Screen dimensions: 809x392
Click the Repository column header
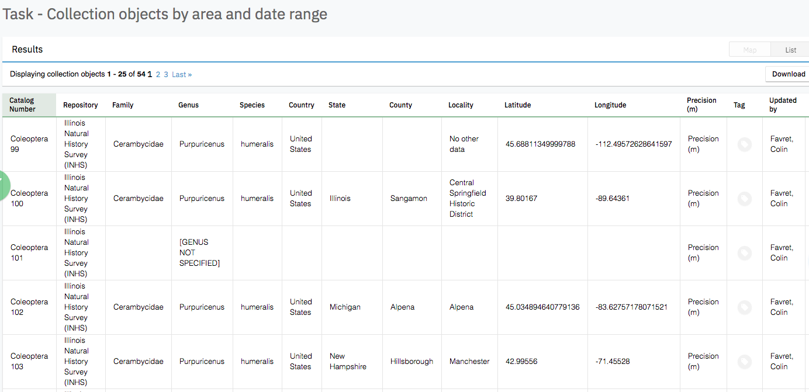[x=80, y=105]
